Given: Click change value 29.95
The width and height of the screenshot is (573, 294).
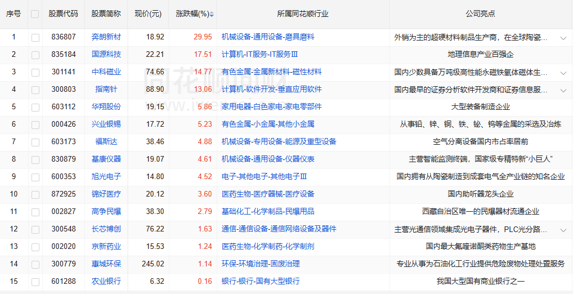Looking at the screenshot, I should click(x=203, y=37).
